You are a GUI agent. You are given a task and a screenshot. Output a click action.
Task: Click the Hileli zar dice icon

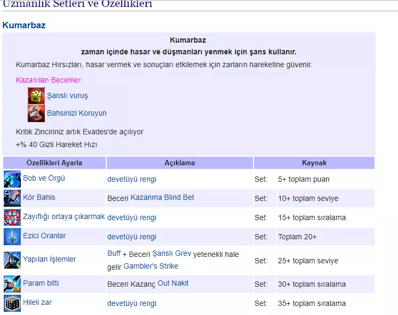(12, 303)
